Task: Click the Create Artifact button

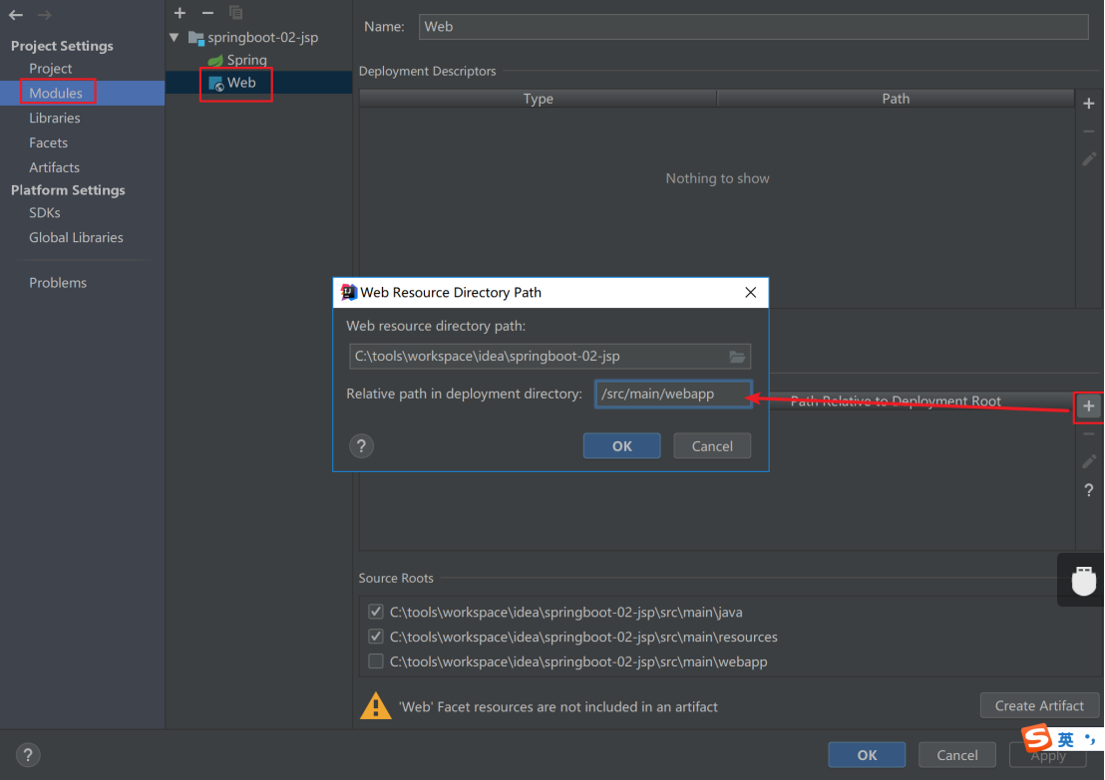Action: point(1039,706)
